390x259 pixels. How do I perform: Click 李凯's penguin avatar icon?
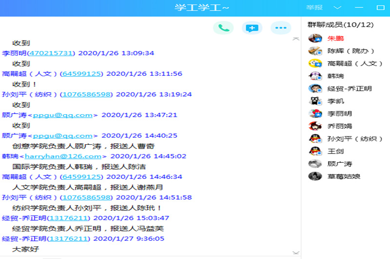pyautogui.click(x=315, y=101)
